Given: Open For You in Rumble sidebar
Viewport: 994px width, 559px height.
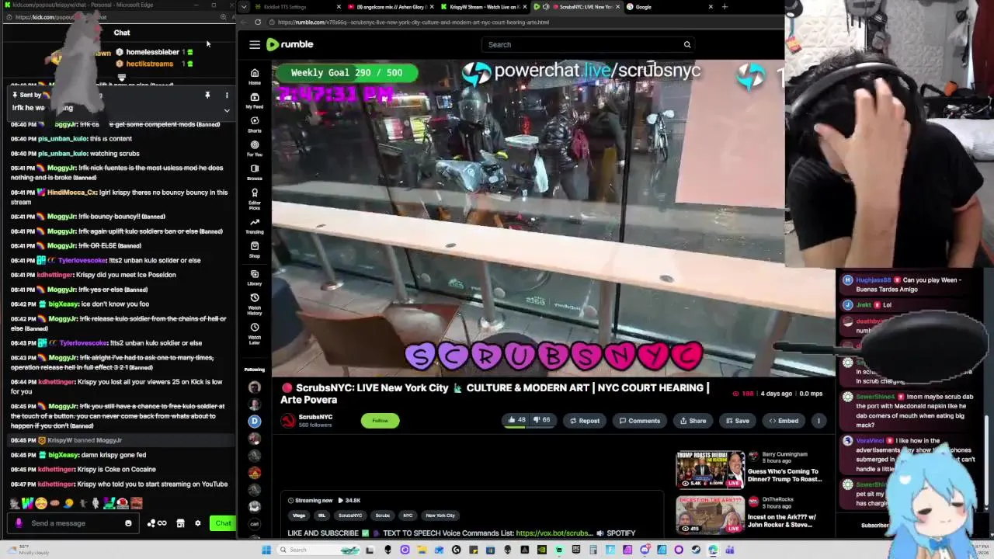Looking at the screenshot, I should (254, 148).
